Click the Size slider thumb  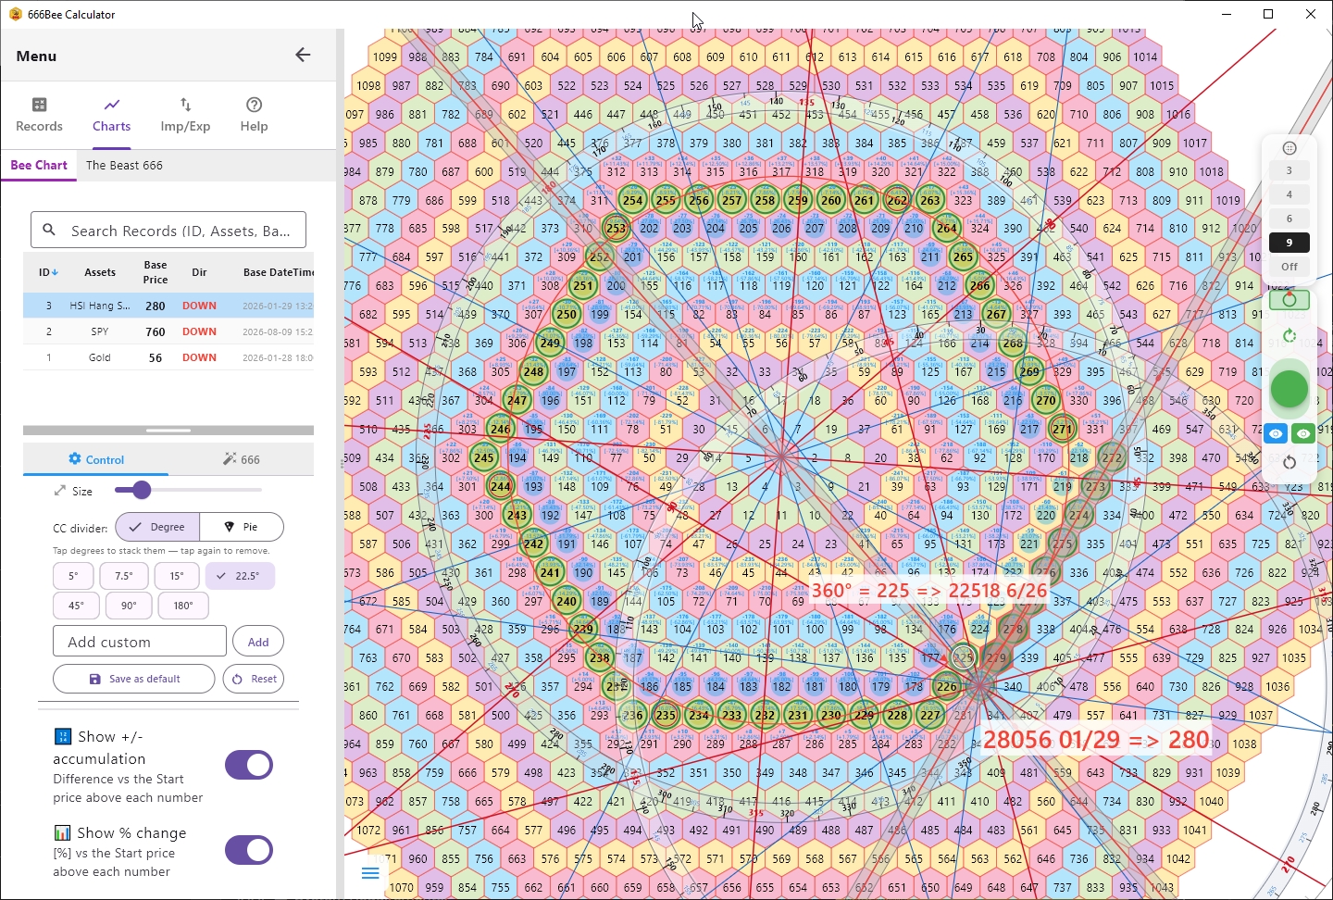pos(141,490)
